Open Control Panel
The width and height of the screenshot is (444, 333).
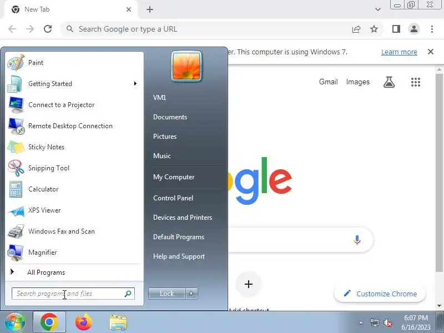173,198
